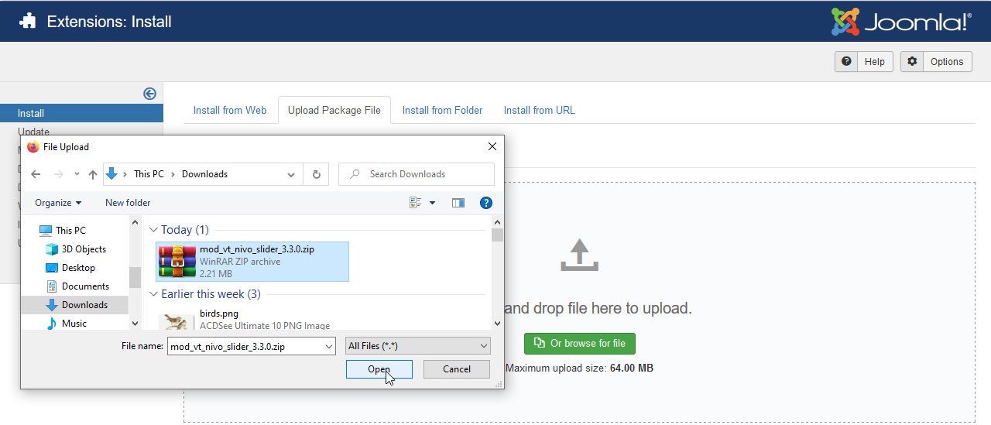Click the Open button
The image size is (991, 425).
tap(379, 369)
